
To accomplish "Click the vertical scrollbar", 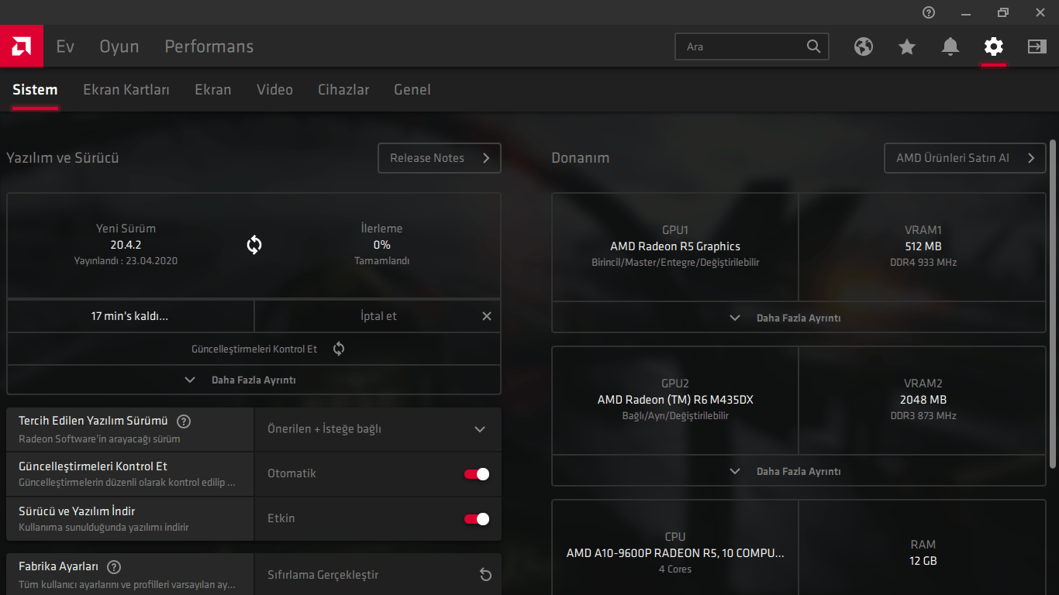I will [1053, 304].
